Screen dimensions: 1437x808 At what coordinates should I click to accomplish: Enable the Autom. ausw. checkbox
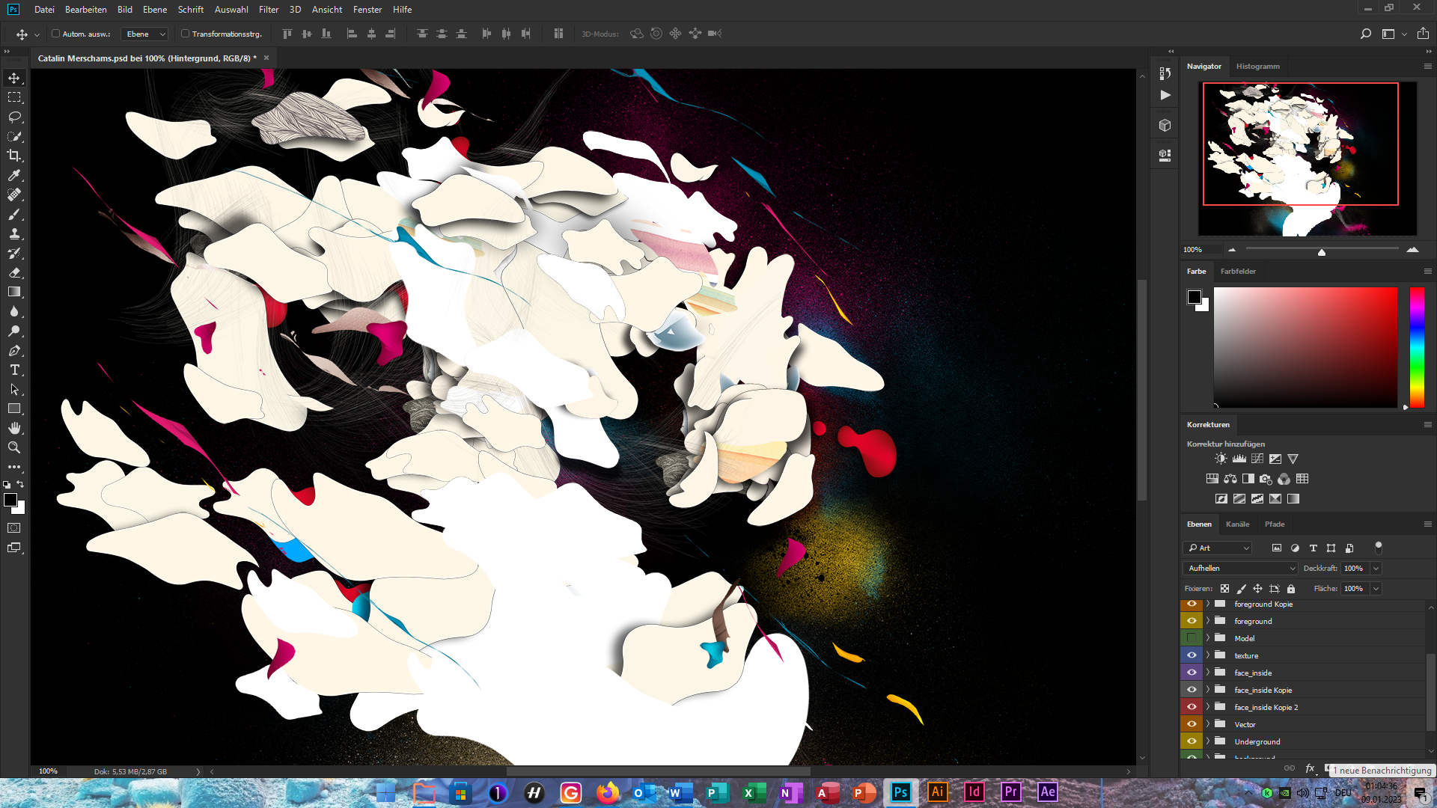pos(56,34)
